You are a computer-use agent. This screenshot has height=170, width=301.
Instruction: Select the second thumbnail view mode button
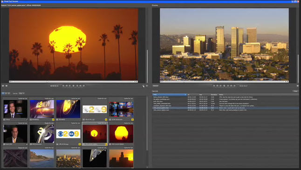coord(6,94)
